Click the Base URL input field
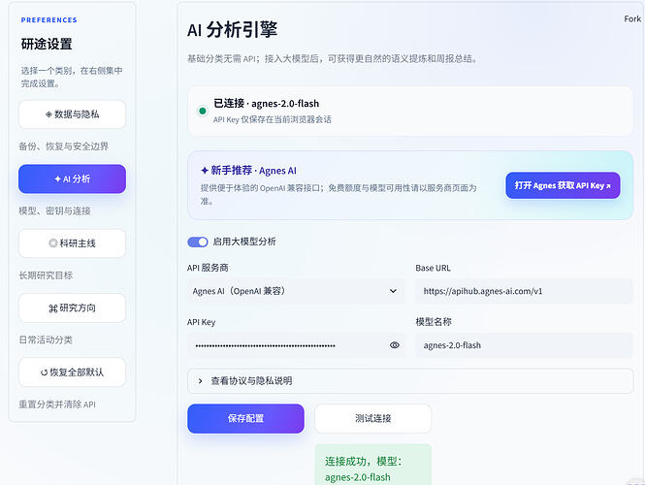The image size is (645, 485). 524,291
